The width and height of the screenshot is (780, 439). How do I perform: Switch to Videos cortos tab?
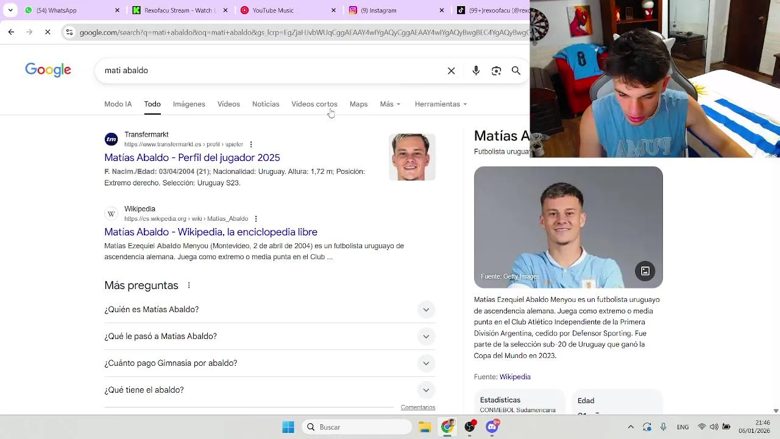pos(314,104)
